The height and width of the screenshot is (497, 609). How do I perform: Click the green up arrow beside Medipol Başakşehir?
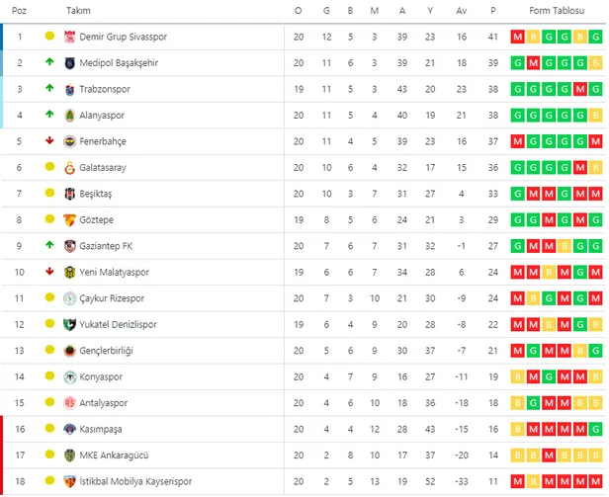pyautogui.click(x=49, y=62)
